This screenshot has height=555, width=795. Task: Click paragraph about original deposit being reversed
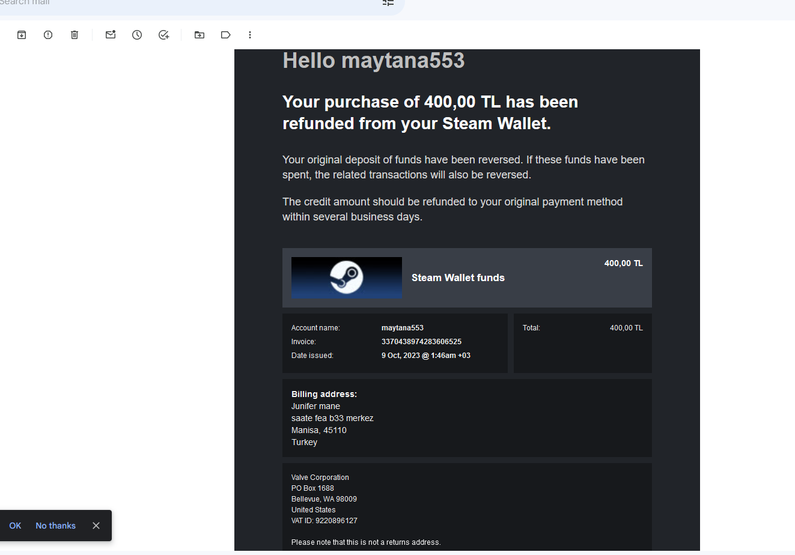pyautogui.click(x=463, y=167)
